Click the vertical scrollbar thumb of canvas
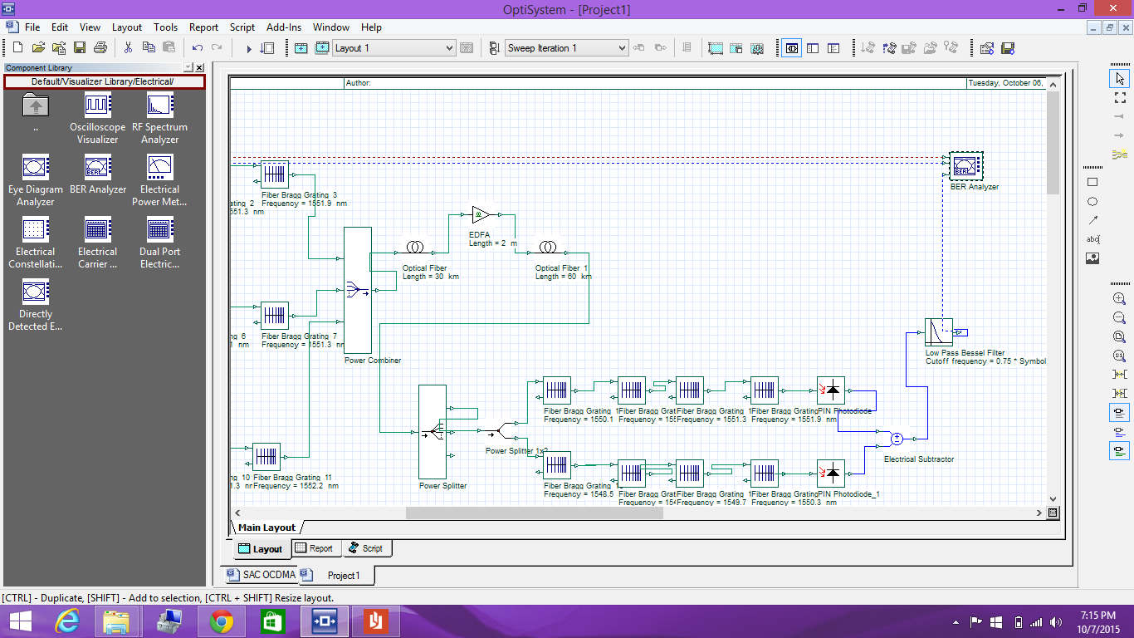Image resolution: width=1134 pixels, height=638 pixels. coord(1053,142)
